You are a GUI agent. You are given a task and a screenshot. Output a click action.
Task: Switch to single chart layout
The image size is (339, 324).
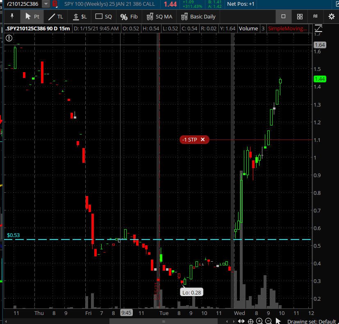pyautogui.click(x=283, y=16)
